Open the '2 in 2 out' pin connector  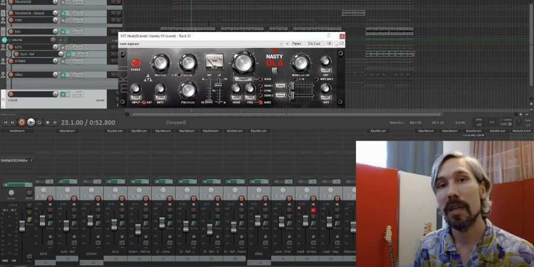coord(314,43)
